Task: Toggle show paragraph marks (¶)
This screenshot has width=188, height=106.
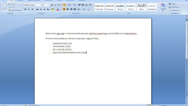Action: [90, 5]
